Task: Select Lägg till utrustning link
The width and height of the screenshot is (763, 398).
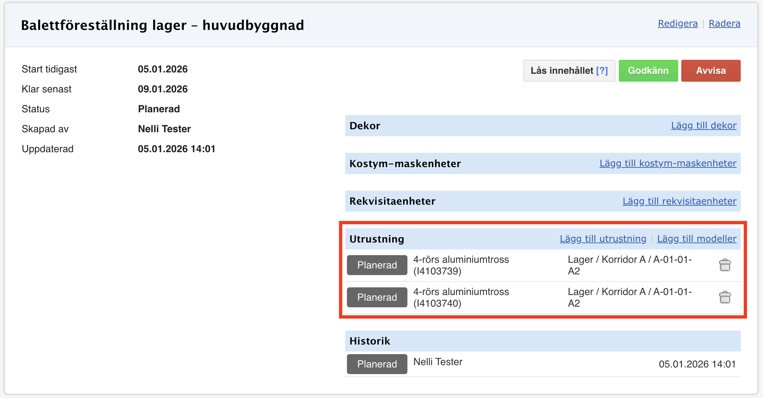Action: (603, 239)
